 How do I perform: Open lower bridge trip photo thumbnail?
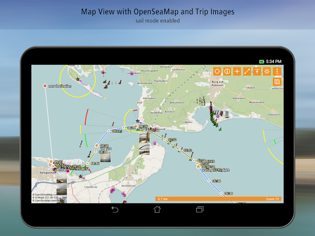pos(145,150)
